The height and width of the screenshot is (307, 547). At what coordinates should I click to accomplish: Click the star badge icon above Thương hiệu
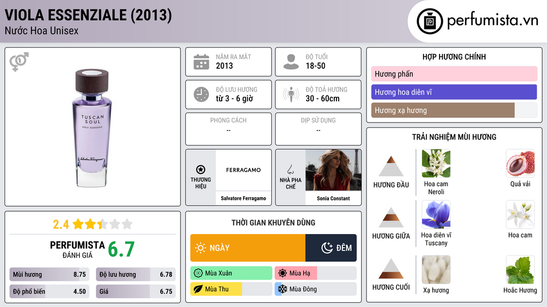pos(201,169)
